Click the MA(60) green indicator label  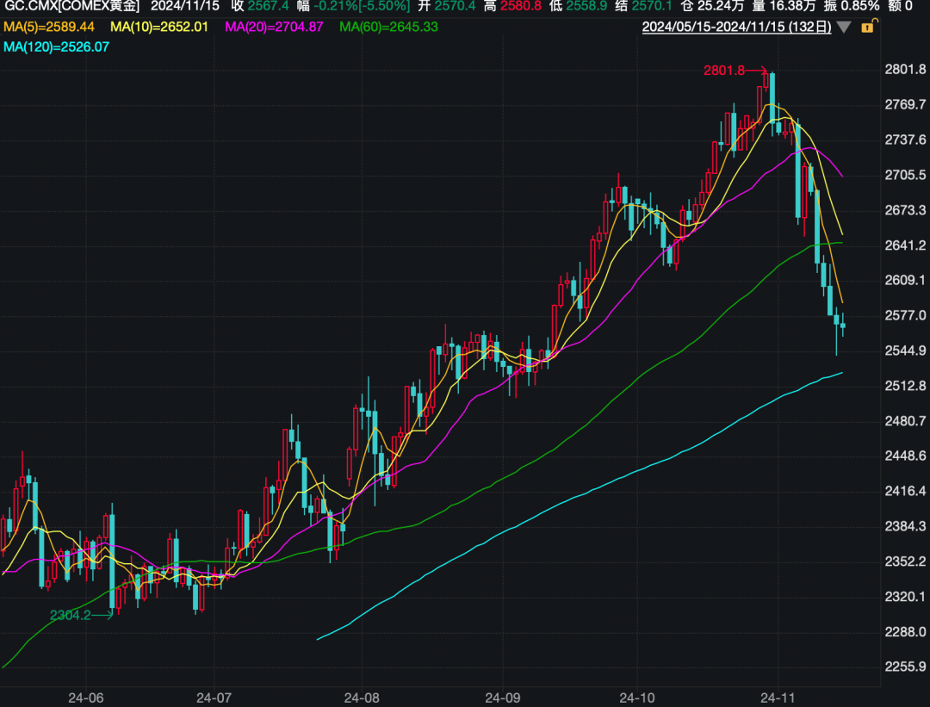coord(388,27)
